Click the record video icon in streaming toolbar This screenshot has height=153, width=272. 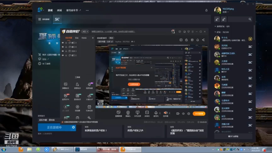[x=178, y=114]
